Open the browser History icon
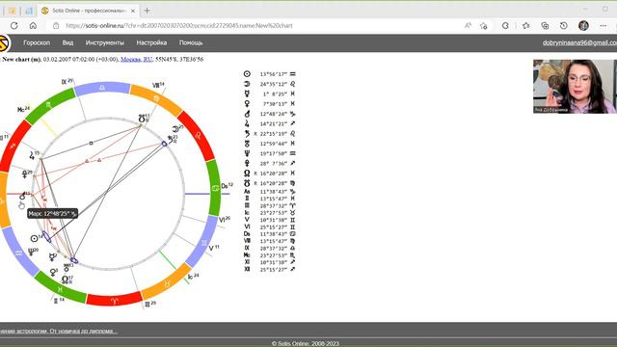The height and width of the screenshot is (347, 617). tap(563, 26)
